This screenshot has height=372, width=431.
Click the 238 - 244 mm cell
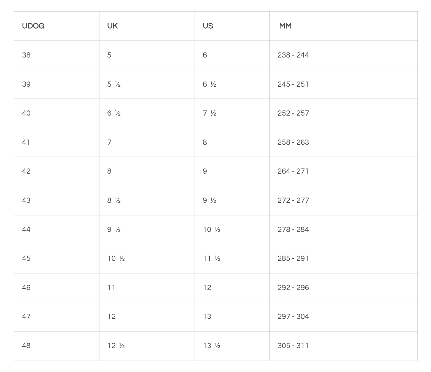pyautogui.click(x=293, y=55)
